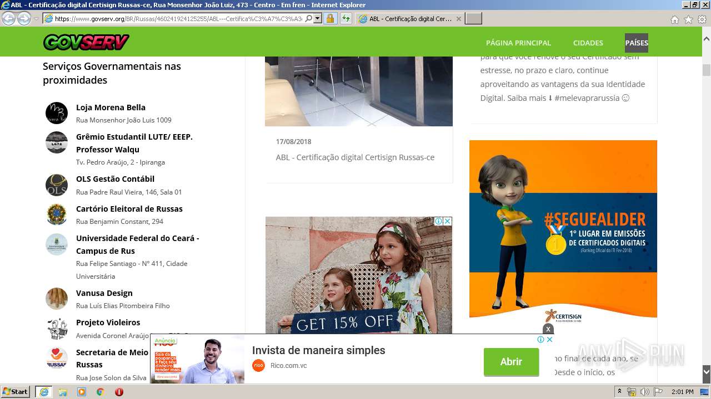The height and width of the screenshot is (399, 711).
Task: Click the page scroll-down arrow
Action: click(707, 371)
